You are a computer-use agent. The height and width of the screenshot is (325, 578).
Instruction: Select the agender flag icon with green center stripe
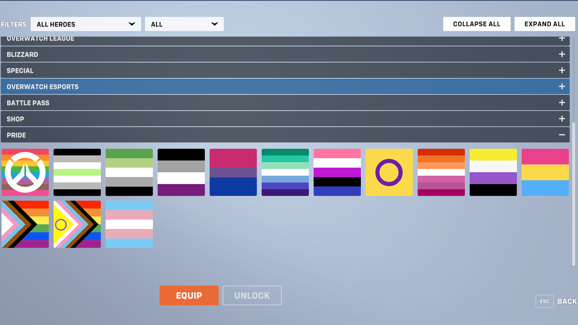(77, 172)
